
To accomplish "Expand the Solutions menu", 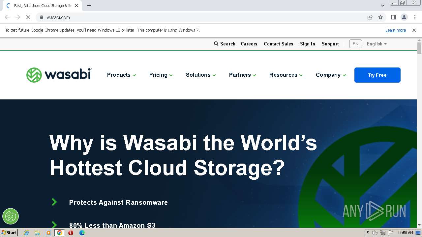I will [x=201, y=75].
